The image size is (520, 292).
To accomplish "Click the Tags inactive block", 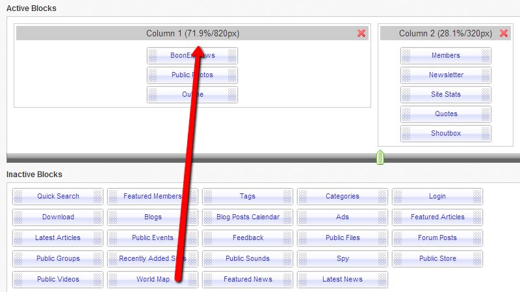I will [x=248, y=197].
